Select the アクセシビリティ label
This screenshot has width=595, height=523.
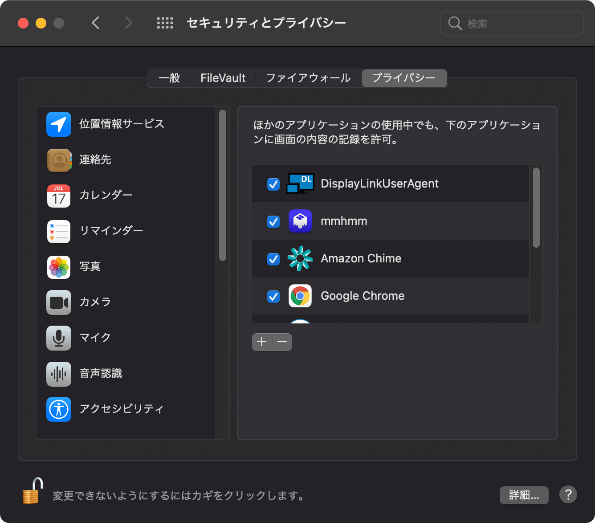[x=122, y=409]
